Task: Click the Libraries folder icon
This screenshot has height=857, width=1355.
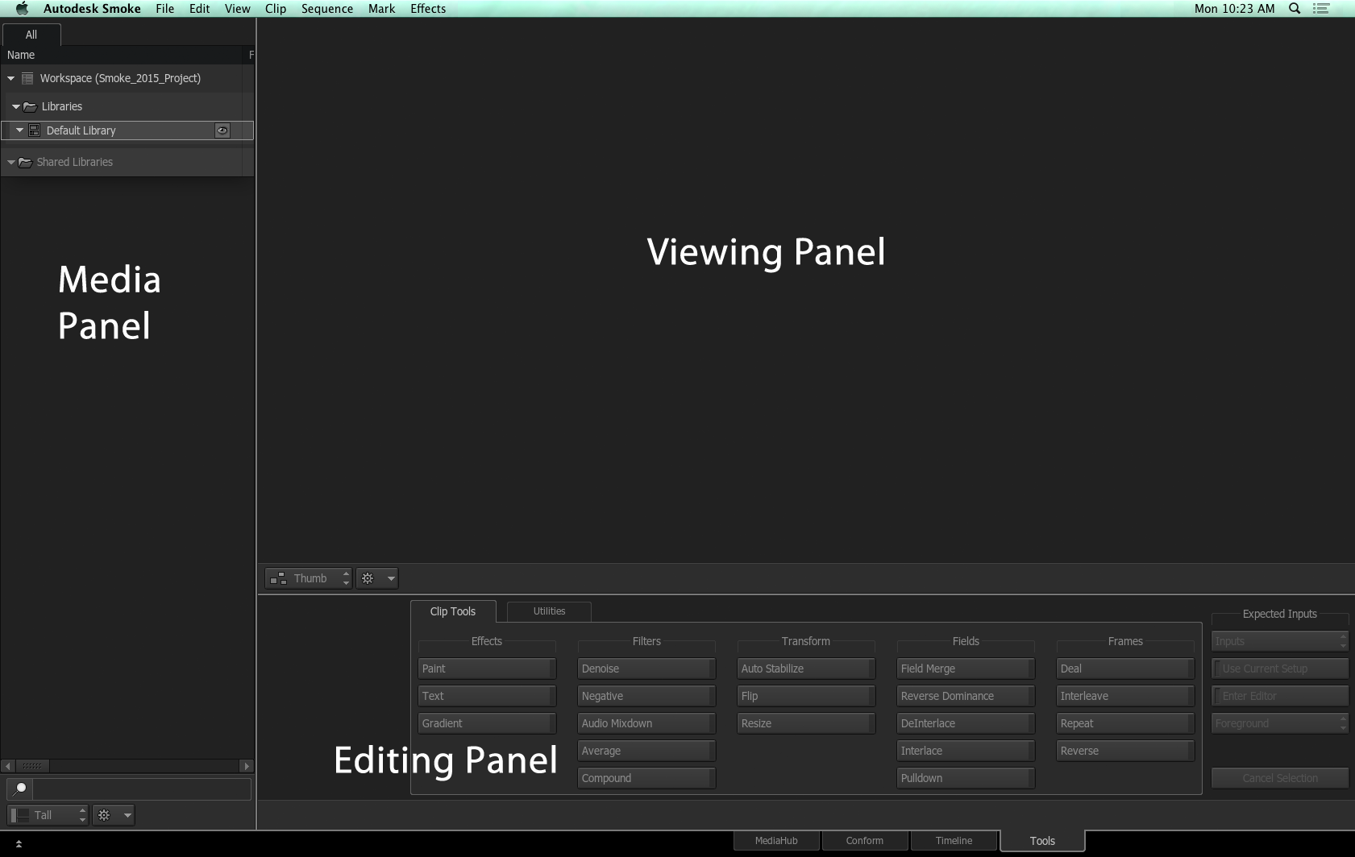Action: [x=30, y=106]
